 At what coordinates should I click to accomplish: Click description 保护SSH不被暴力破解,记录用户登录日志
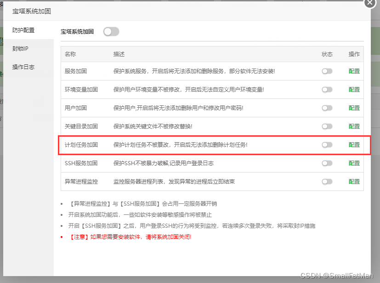(x=164, y=163)
